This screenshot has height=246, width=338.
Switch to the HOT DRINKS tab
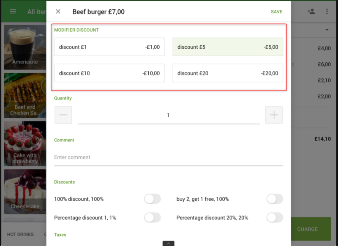20,234
